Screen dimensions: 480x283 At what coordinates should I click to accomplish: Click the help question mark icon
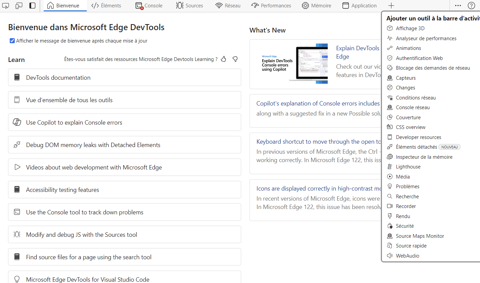tap(471, 6)
